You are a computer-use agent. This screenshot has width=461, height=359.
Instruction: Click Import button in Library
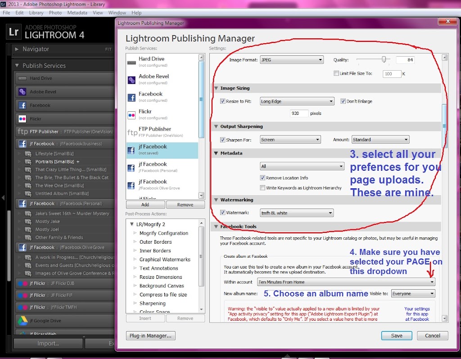click(48, 343)
